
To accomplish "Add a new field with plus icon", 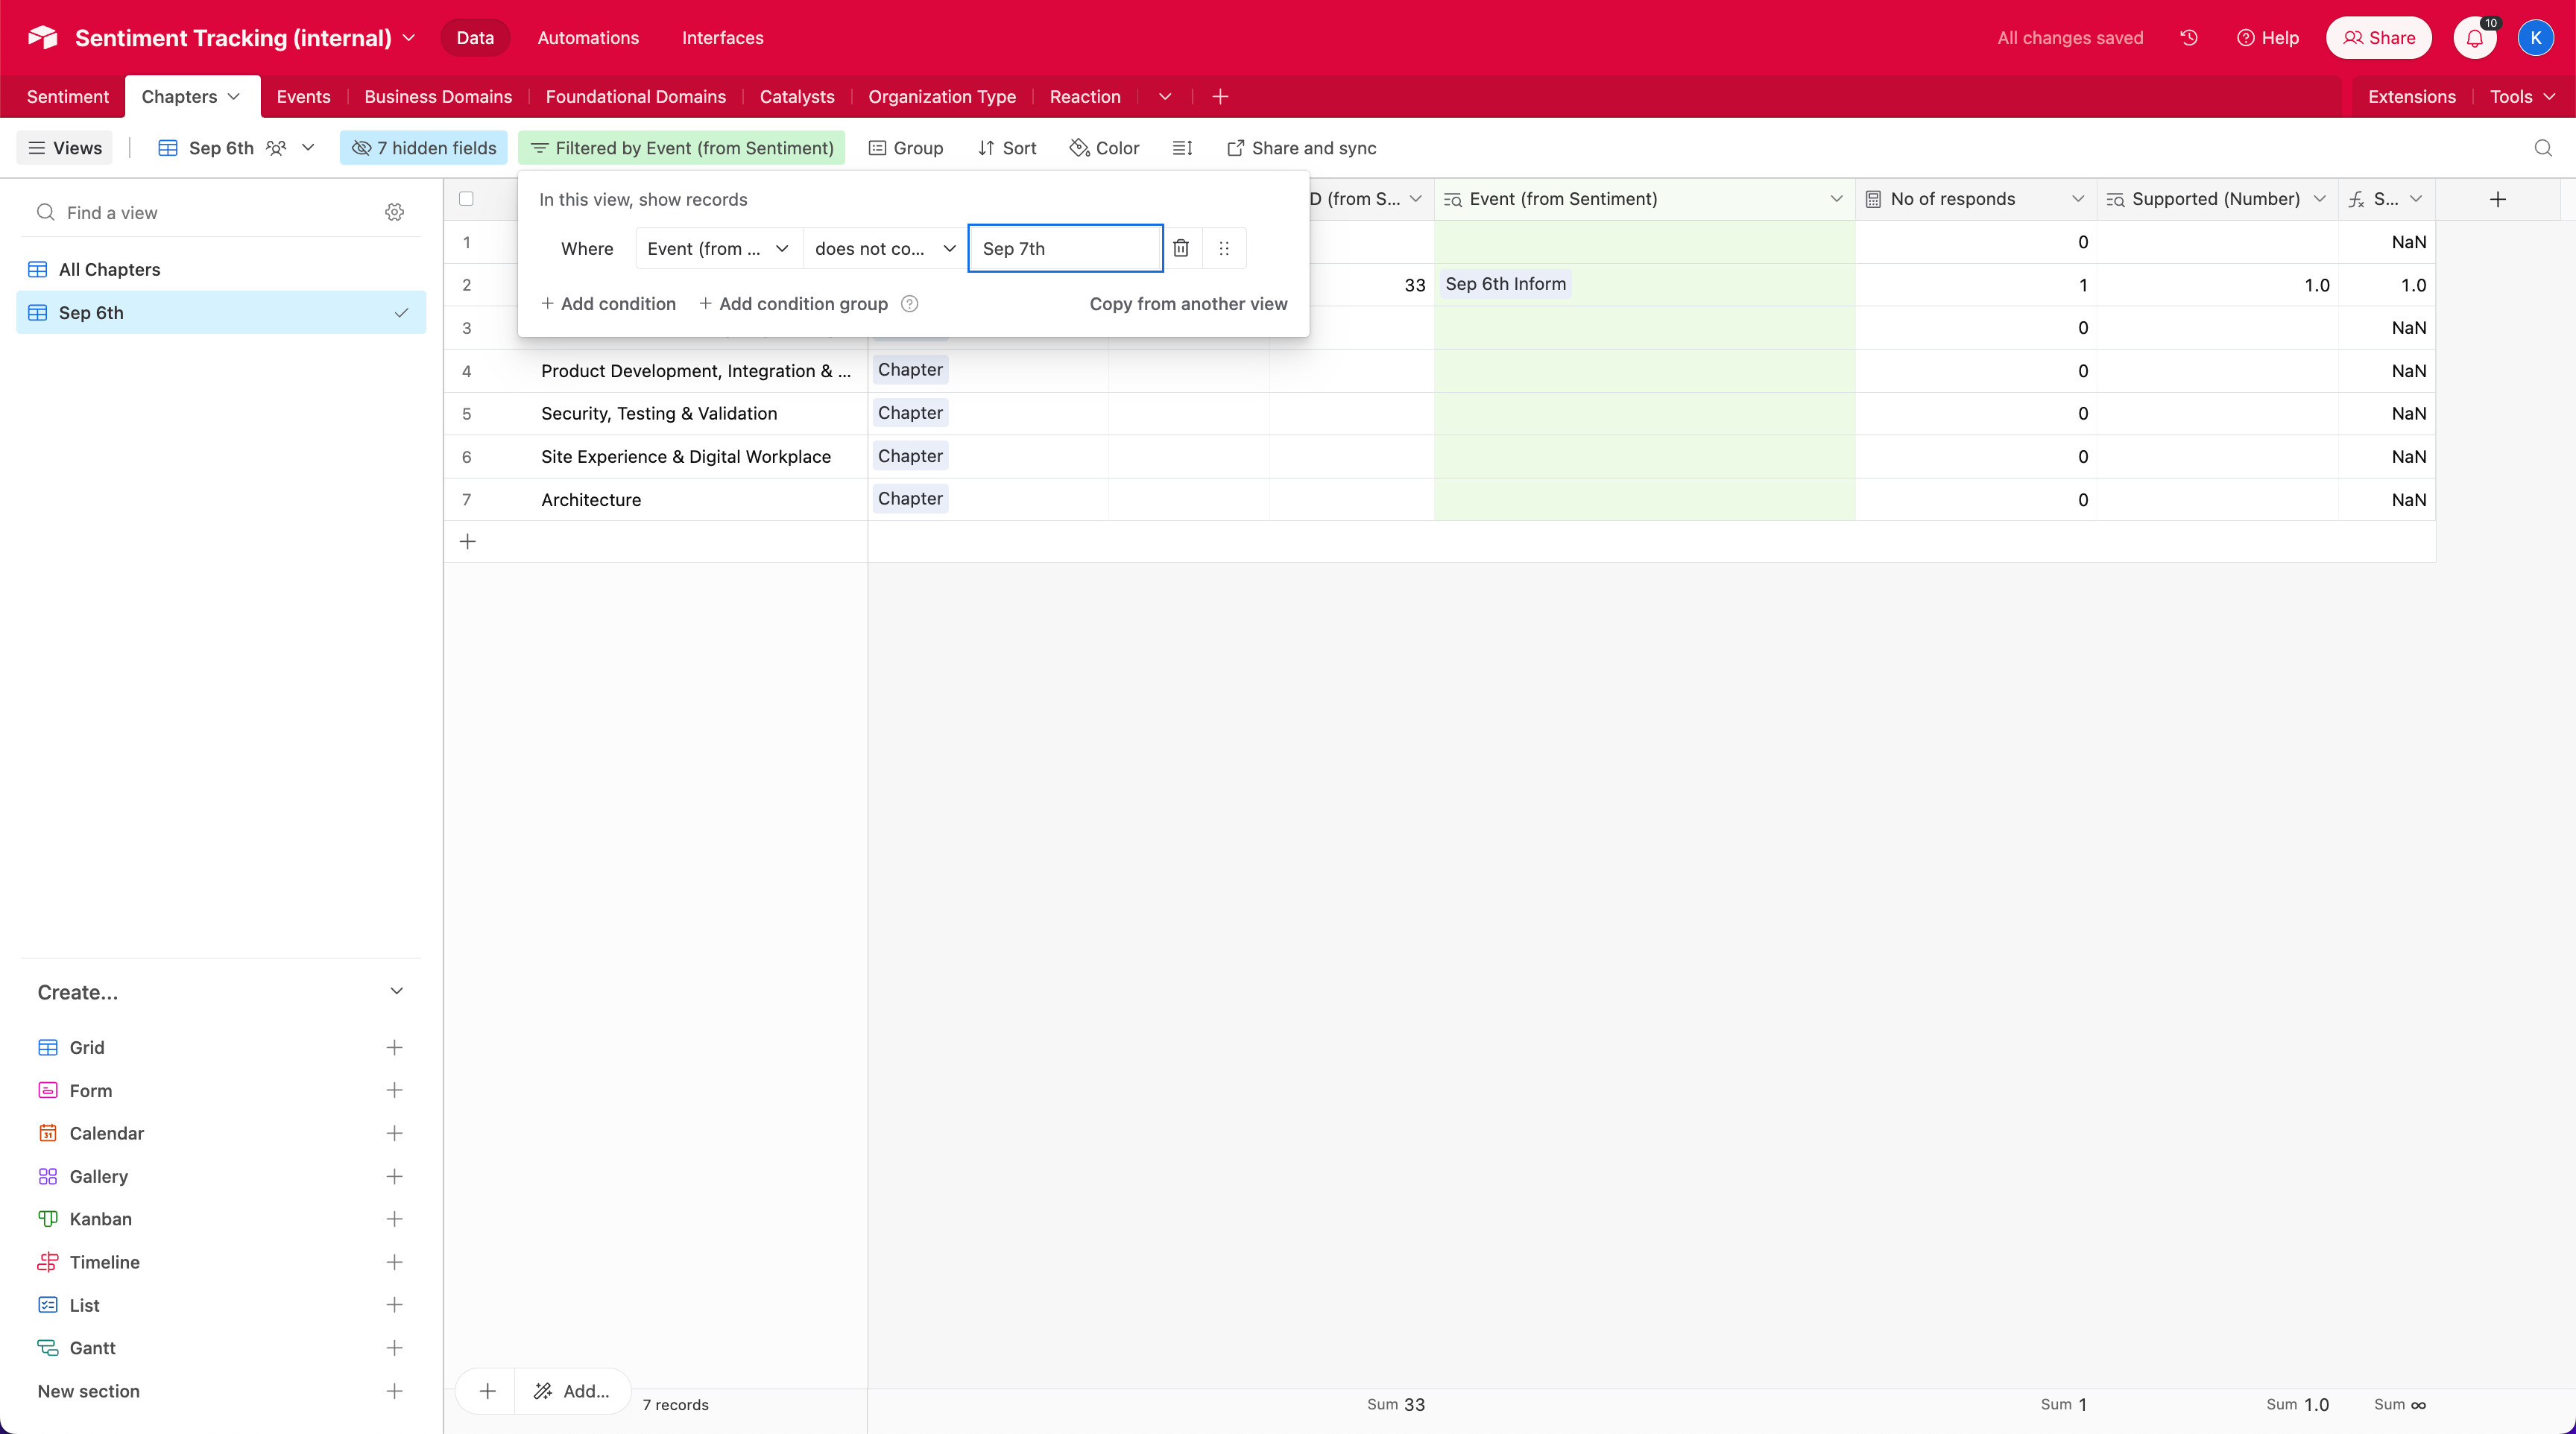I will point(2497,199).
